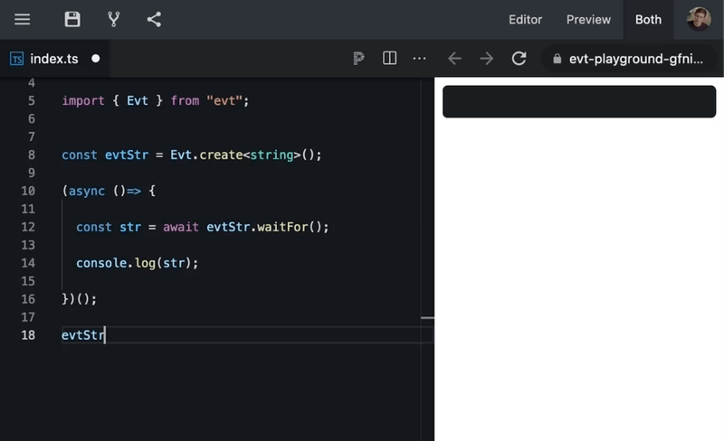
Task: Click the save project icon
Action: (72, 19)
